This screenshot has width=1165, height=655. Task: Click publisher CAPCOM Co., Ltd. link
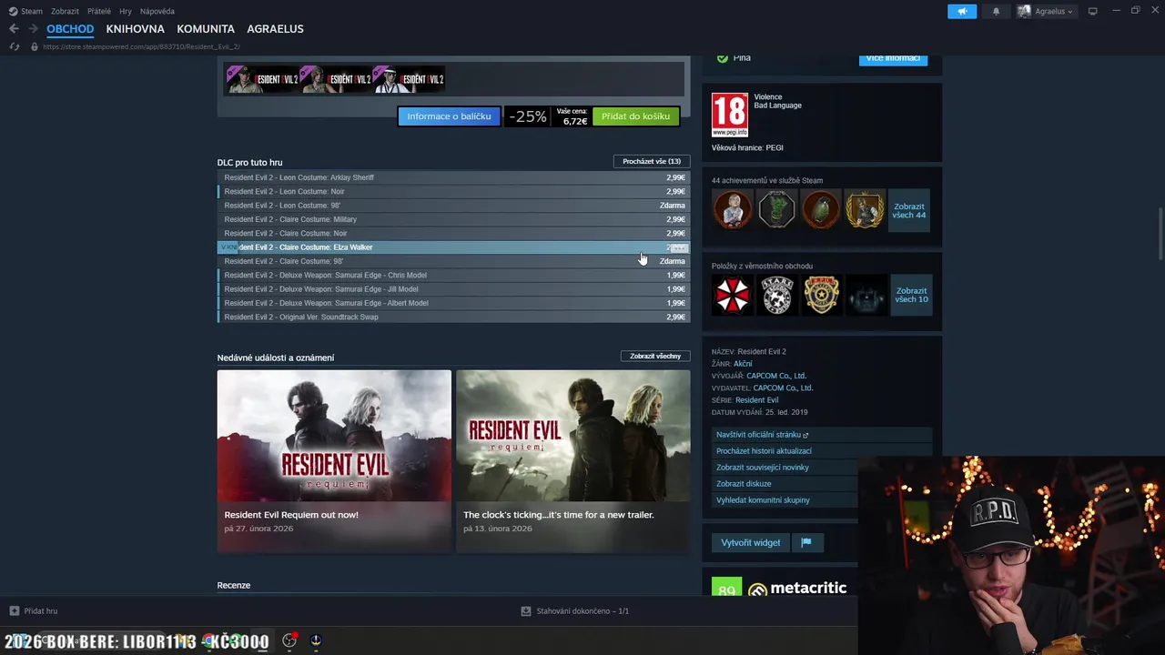click(x=783, y=388)
